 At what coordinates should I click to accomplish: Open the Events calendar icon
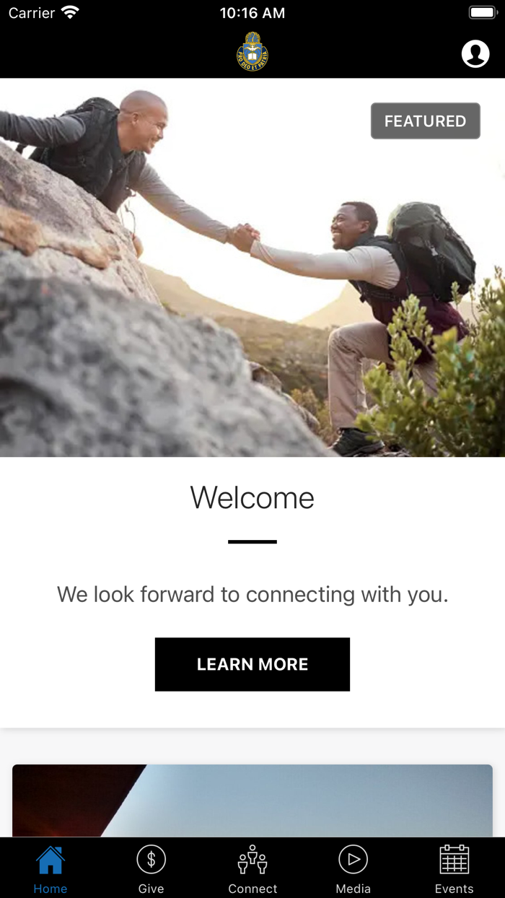tap(454, 860)
